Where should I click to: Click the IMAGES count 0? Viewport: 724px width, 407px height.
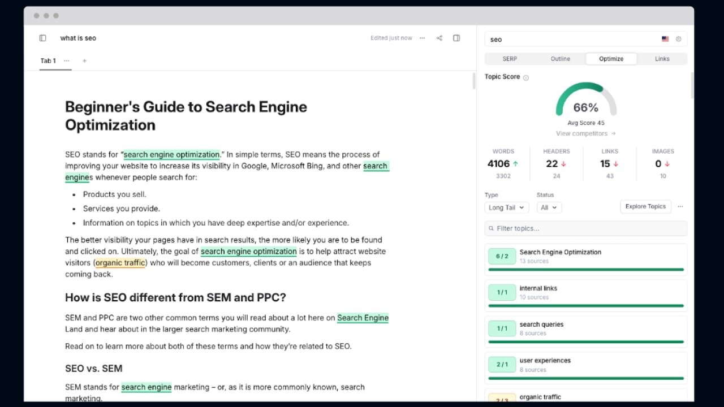[x=658, y=164]
